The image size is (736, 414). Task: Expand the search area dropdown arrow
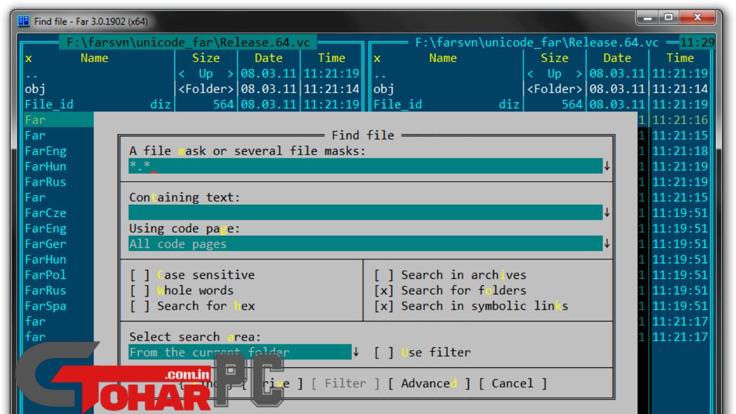tap(356, 352)
